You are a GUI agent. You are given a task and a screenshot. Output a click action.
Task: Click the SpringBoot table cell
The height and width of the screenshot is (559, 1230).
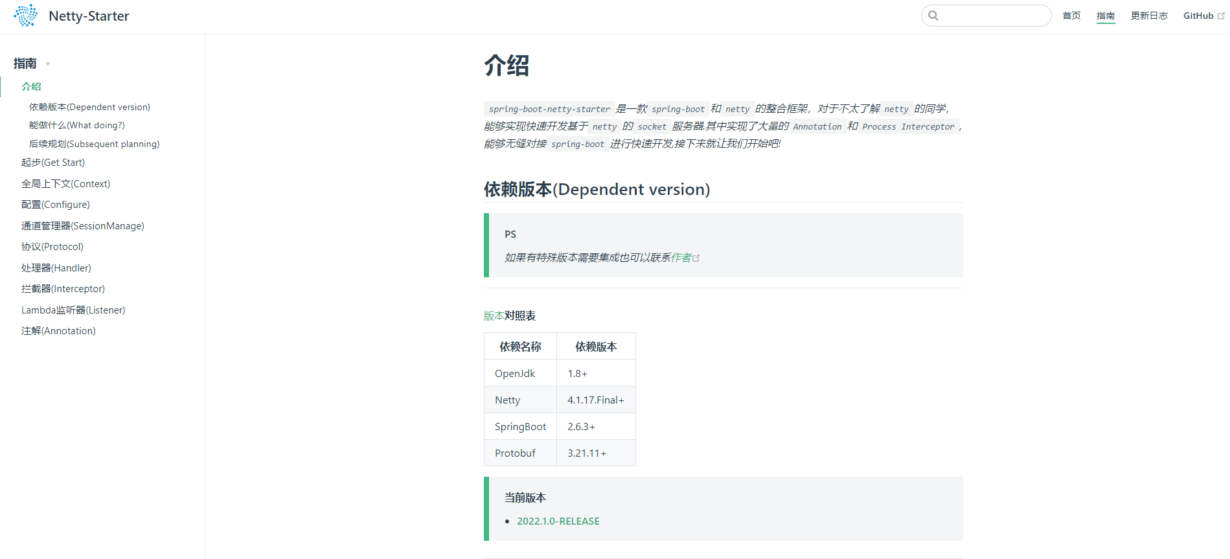(520, 427)
